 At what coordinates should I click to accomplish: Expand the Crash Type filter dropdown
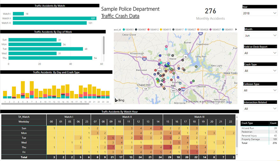(260, 71)
